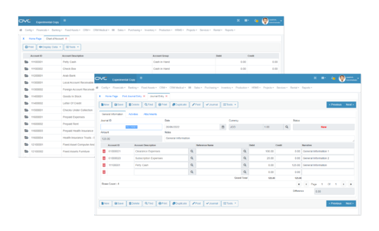Screen dimensions: 379x231
Task: Expand Purchasing menu in Journal Entry window
Action: pos(212,87)
